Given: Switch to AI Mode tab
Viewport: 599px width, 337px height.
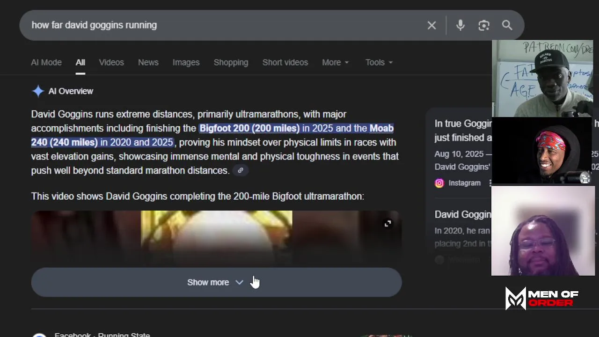Looking at the screenshot, I should click(46, 62).
